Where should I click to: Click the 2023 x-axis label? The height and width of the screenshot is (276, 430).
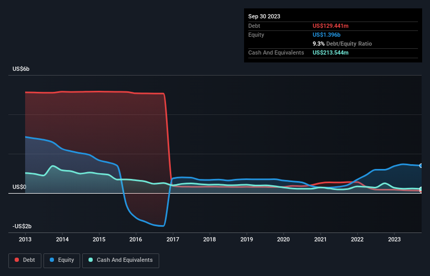click(x=394, y=239)
